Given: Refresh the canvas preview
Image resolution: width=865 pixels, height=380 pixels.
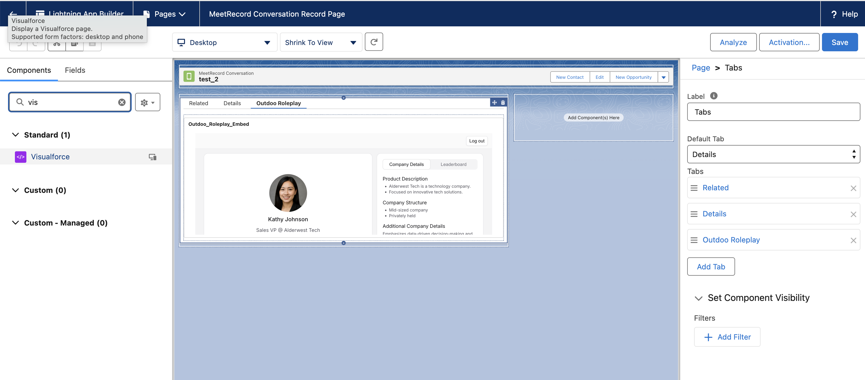Looking at the screenshot, I should tap(374, 42).
